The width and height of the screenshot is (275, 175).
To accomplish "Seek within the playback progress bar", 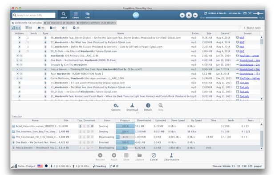I will [231, 18].
